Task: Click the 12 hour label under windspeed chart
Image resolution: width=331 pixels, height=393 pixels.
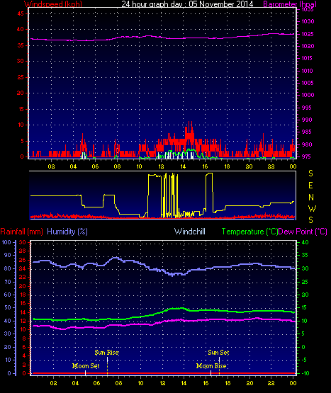Action: coord(161,166)
